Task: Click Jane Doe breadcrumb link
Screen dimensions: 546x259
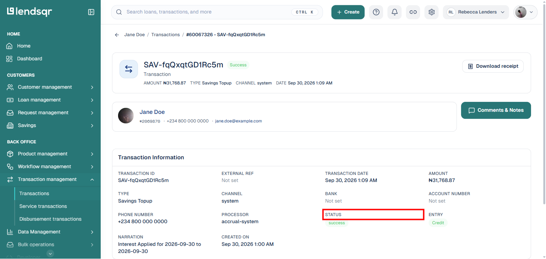Action: 134,35
